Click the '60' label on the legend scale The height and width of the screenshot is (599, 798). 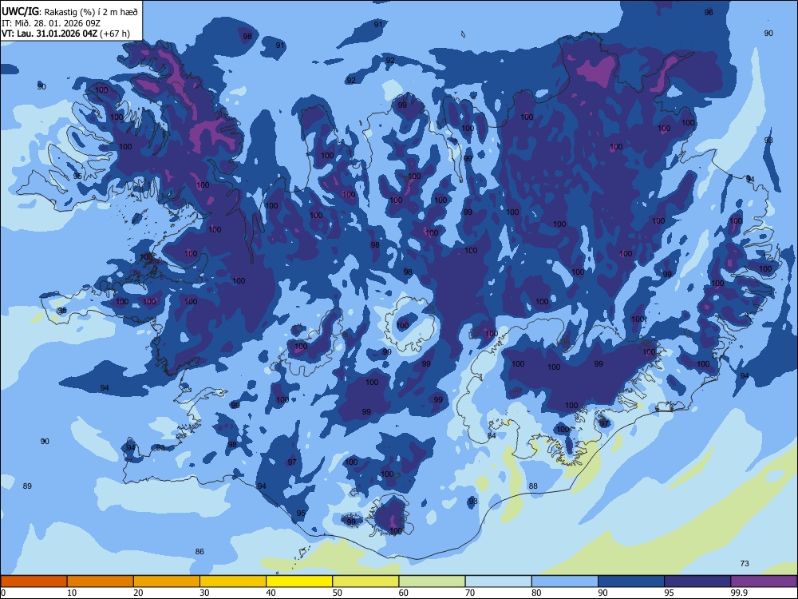(404, 593)
